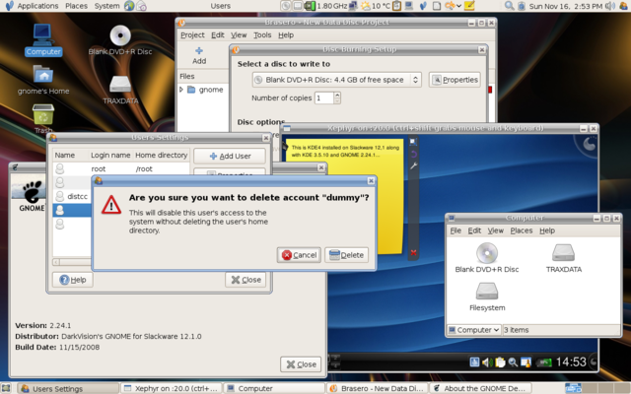The height and width of the screenshot is (394, 631).
Task: Open the Applications menu
Action: (x=37, y=6)
